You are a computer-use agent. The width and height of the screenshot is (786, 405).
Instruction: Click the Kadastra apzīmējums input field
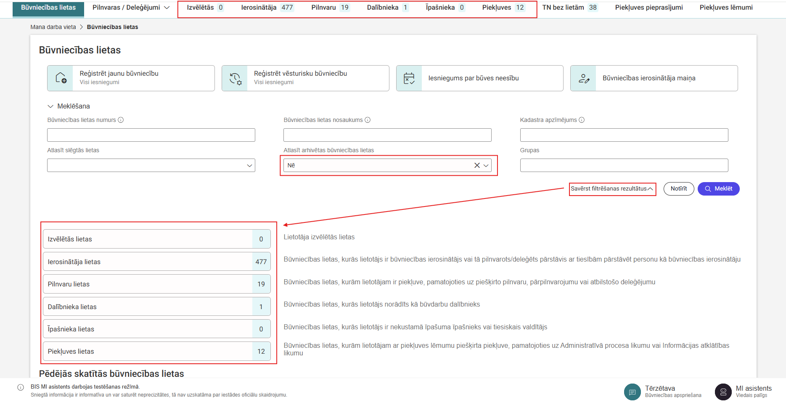(624, 135)
